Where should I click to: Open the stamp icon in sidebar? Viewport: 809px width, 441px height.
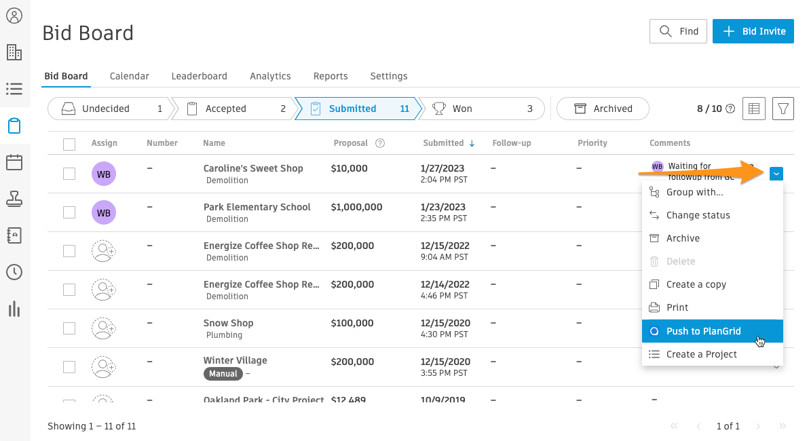(14, 199)
